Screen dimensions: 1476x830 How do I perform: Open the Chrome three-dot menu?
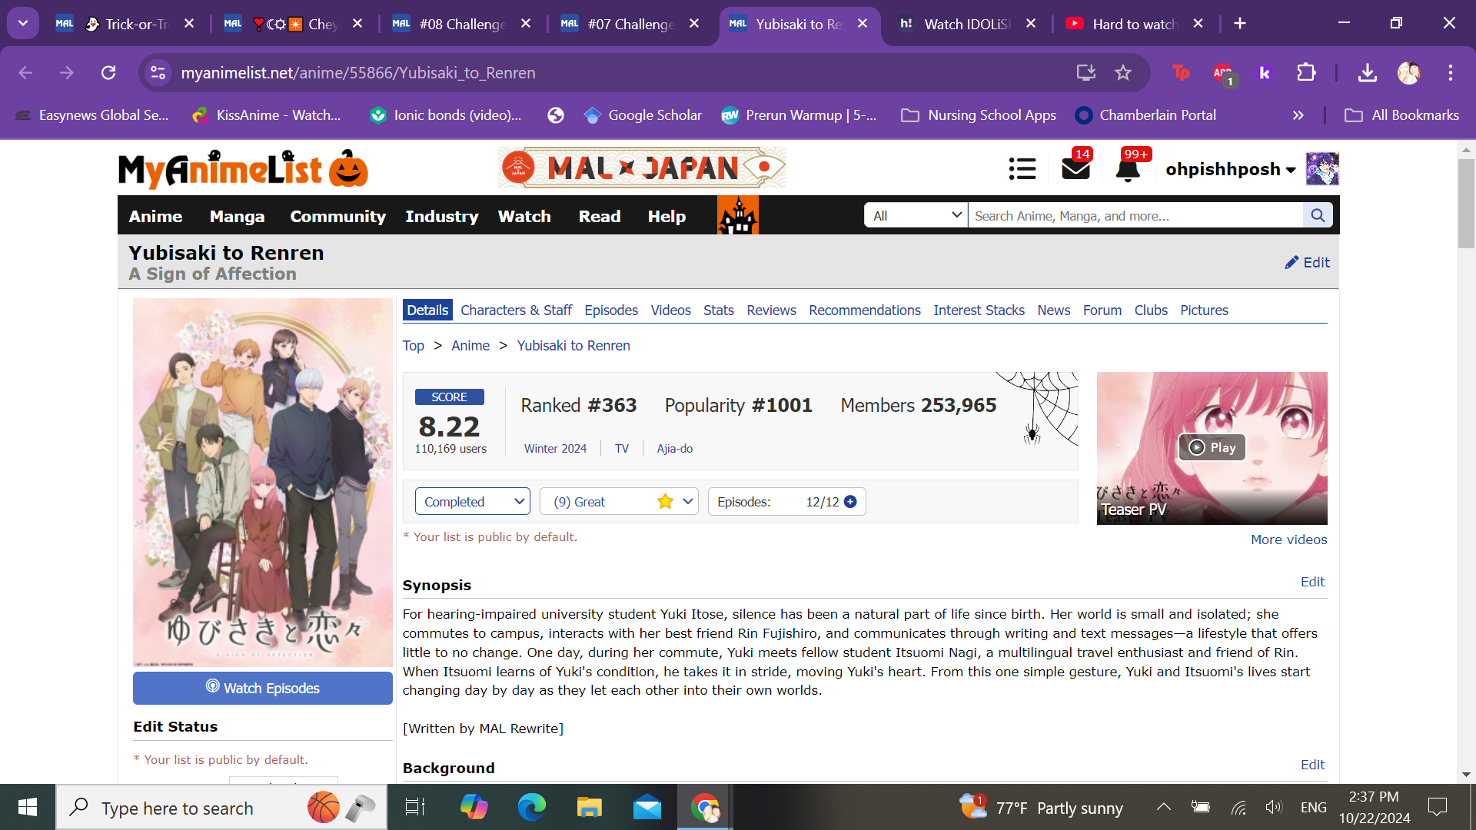click(x=1451, y=73)
